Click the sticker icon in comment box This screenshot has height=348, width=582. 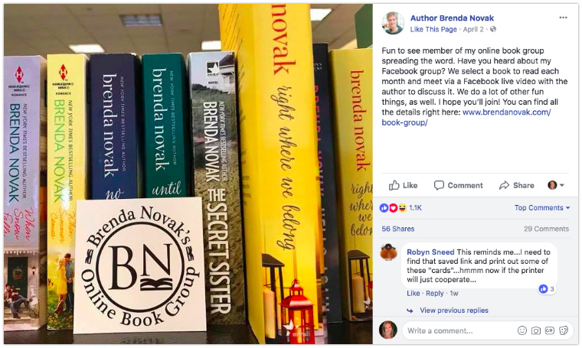[564, 330]
